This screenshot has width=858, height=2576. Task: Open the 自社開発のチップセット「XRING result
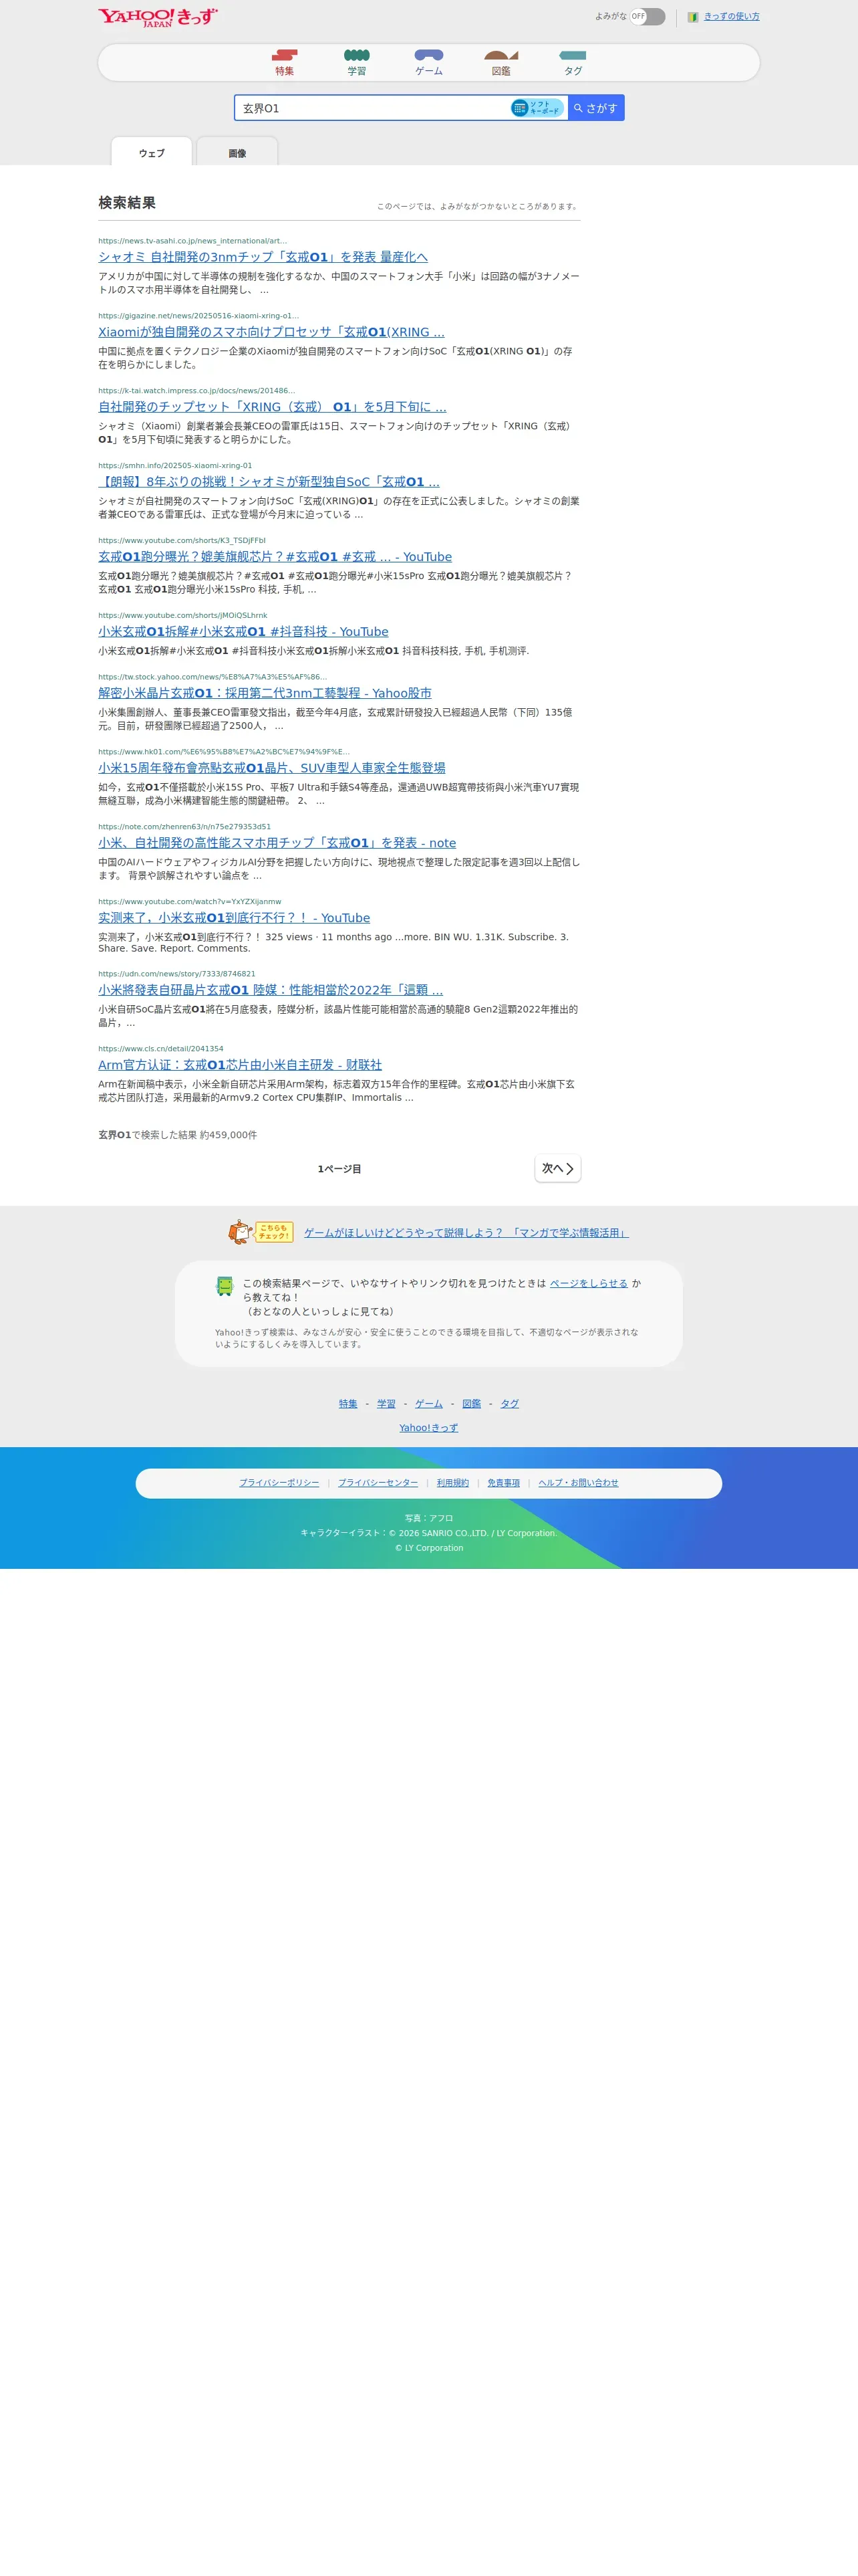(x=273, y=407)
